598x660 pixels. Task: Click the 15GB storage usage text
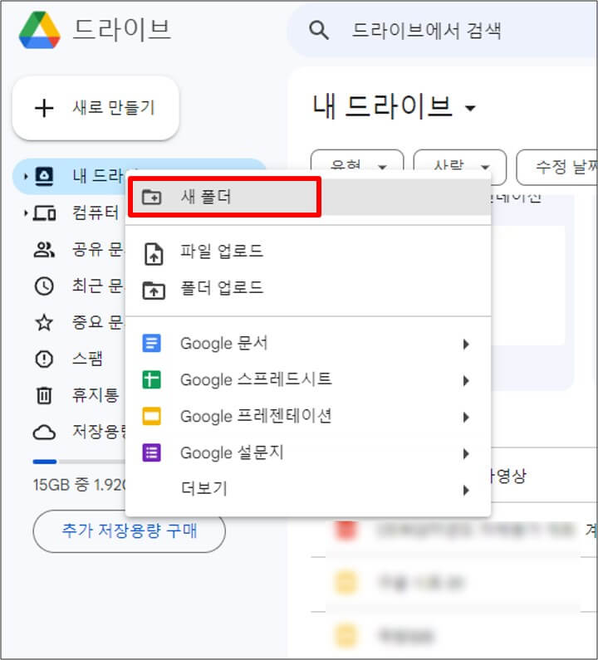(80, 485)
